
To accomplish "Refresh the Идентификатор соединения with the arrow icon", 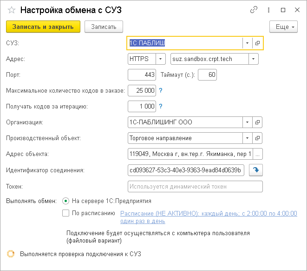I will [256, 170].
